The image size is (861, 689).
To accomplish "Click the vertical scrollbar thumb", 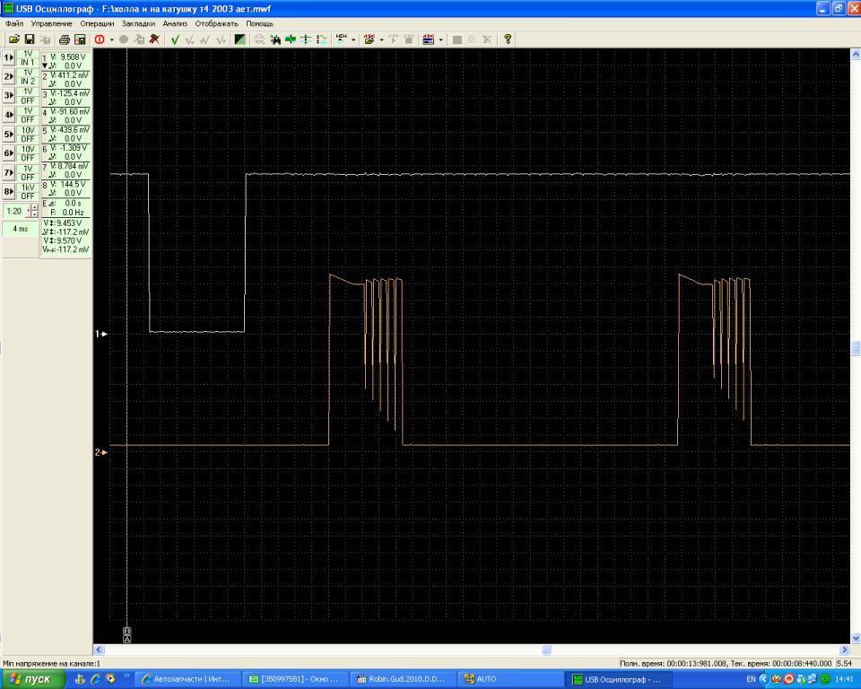I will 856,348.
